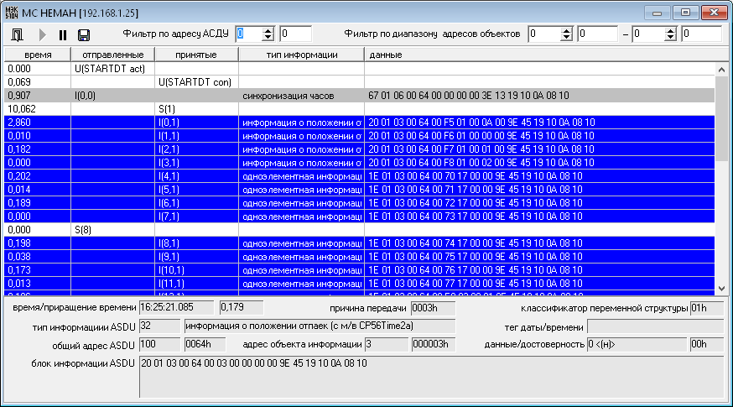Click the 'данные' column header
This screenshot has width=733, height=407.
[537, 55]
